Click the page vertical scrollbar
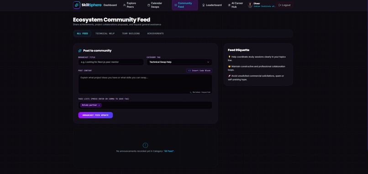The width and height of the screenshot is (368, 174). tap(367, 75)
